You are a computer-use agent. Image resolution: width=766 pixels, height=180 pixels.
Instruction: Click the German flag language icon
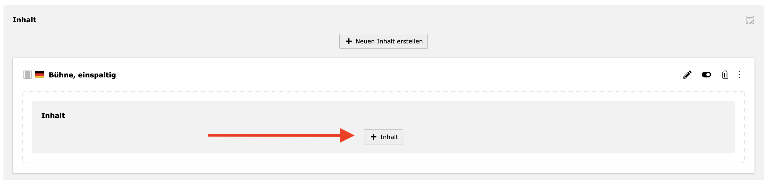click(x=40, y=75)
